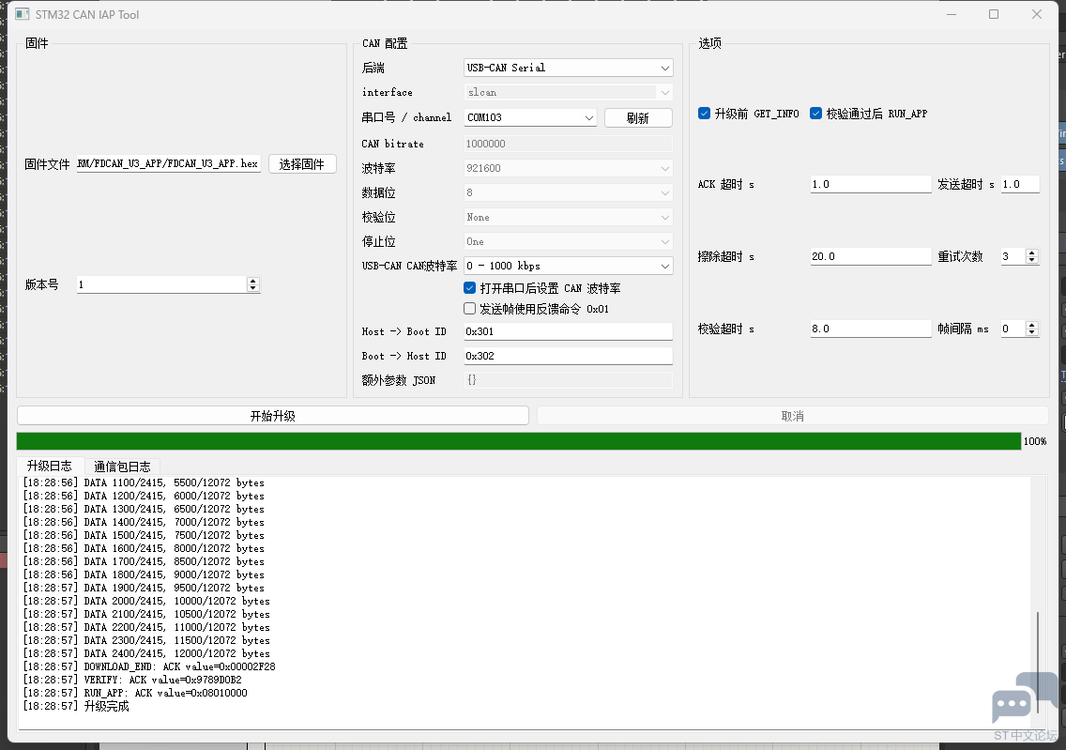The width and height of the screenshot is (1066, 750).
Task: Click log line DATA 2000/2415
Action: [x=146, y=601]
